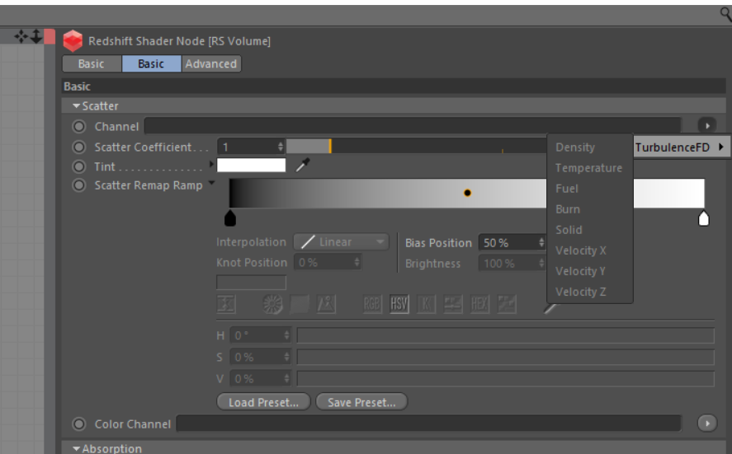
Task: Toggle Scatter Coefficient keyframe dot
Action: coord(79,147)
